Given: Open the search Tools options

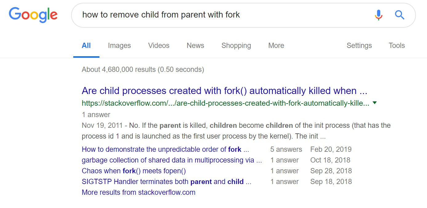Looking at the screenshot, I should (x=397, y=46).
